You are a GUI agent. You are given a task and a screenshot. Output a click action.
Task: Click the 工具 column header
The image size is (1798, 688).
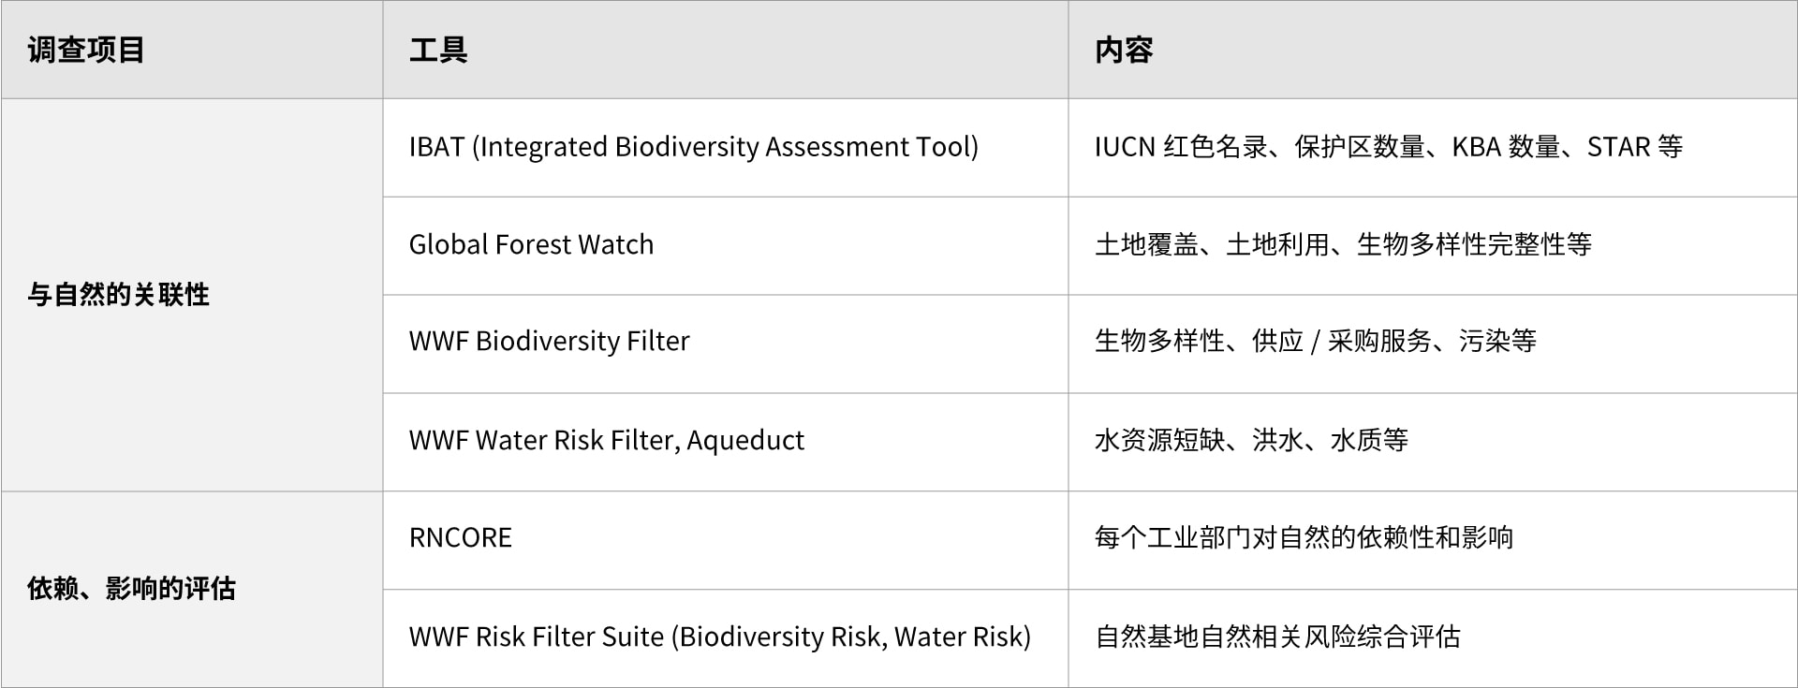click(x=438, y=50)
